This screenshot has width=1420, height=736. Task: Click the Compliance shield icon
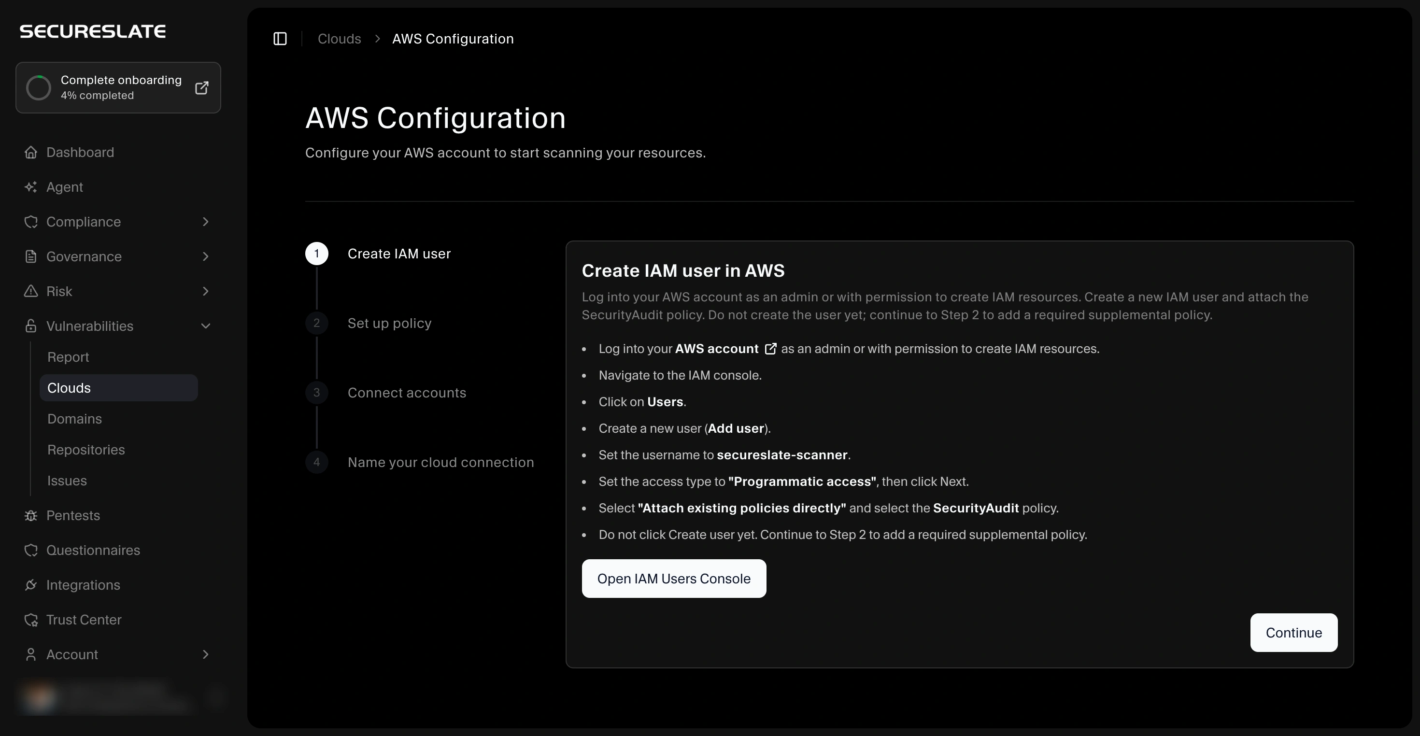tap(31, 222)
